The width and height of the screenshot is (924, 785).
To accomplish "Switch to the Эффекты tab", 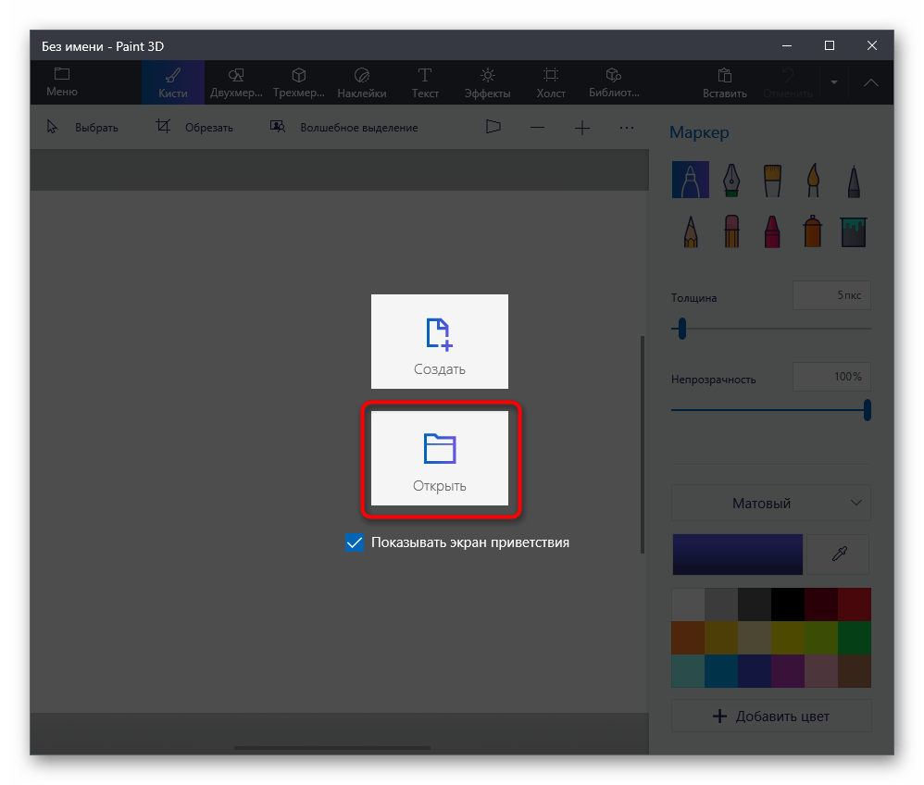I will point(487,82).
